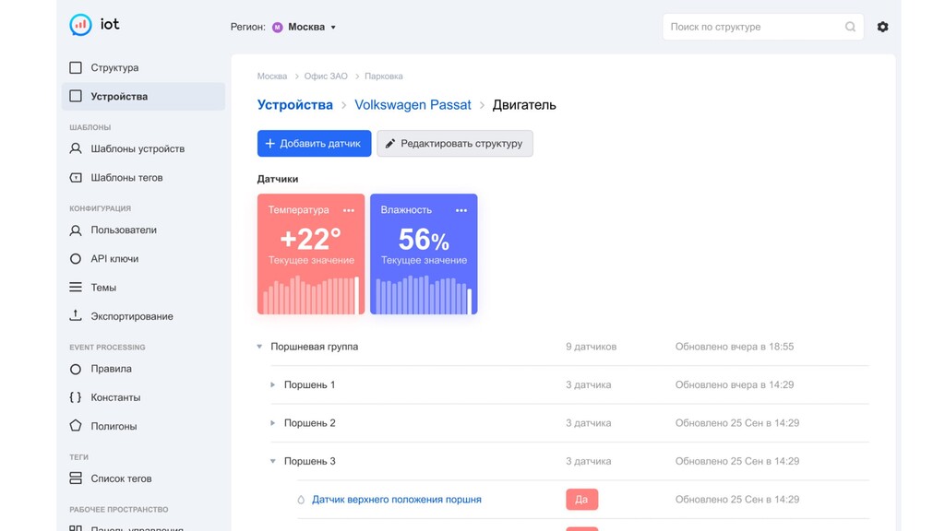The image size is (945, 531).
Task: Click the Правила circle icon
Action: (76, 369)
